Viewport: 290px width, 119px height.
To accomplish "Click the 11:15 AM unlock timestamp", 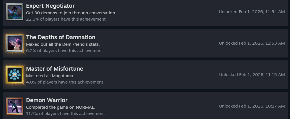I will [x=252, y=75].
